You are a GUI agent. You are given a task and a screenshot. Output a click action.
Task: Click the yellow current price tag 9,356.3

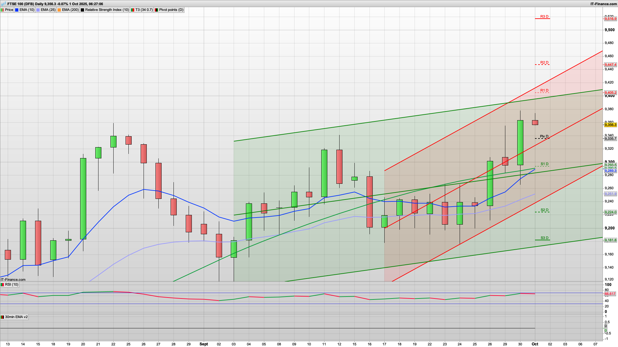[610, 125]
